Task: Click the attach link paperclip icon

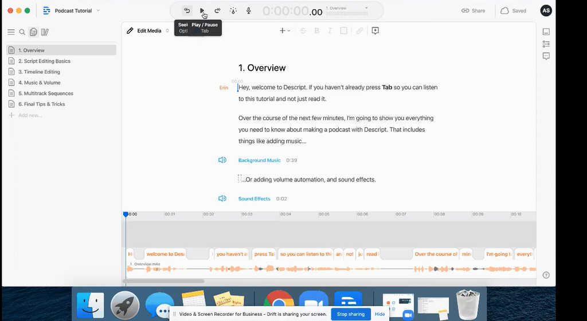Action: point(359,31)
